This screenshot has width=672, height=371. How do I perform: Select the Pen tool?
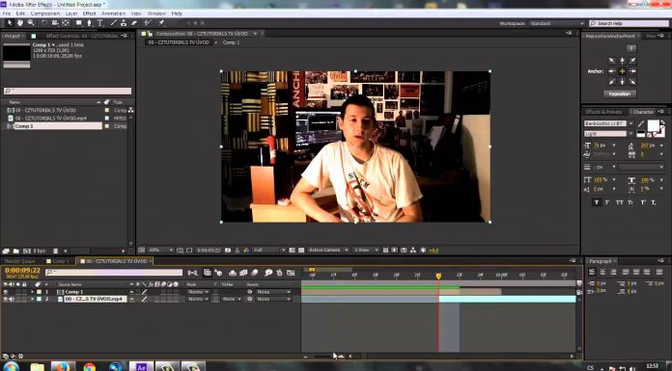click(x=89, y=23)
